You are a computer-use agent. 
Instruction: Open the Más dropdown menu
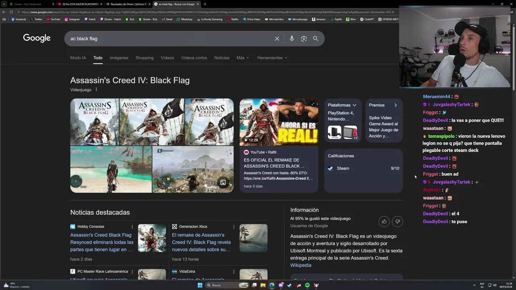[242, 58]
